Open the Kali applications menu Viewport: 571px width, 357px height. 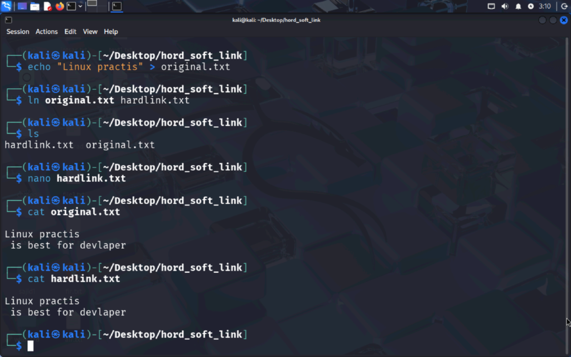(x=6, y=7)
